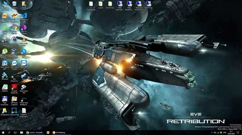
Task: Open the This PC desktop icon
Action: [x=5, y=4]
